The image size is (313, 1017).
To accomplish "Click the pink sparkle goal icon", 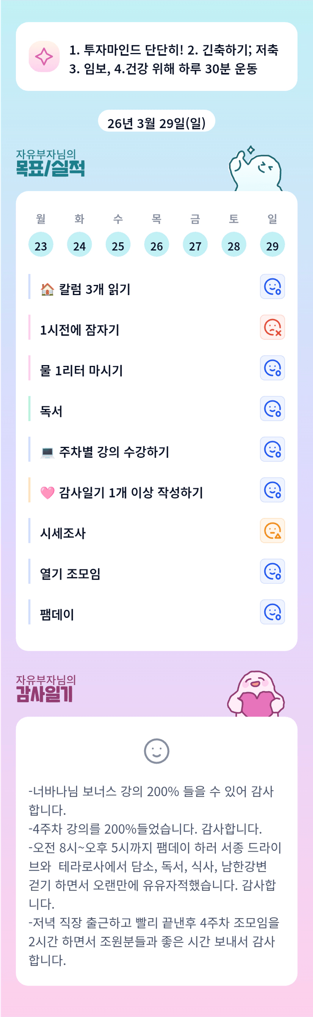I will [x=44, y=56].
